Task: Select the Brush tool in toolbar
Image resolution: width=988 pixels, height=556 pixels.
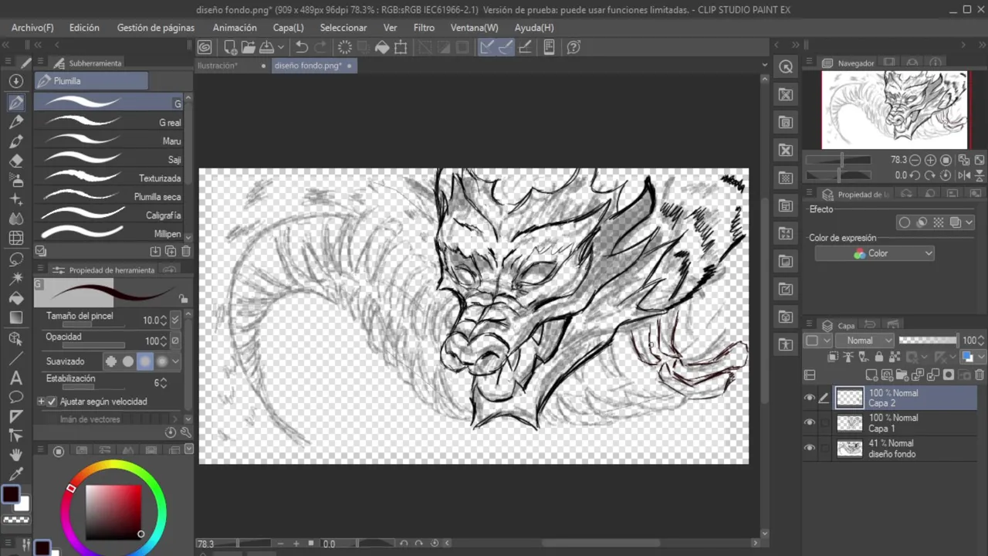Action: click(16, 141)
